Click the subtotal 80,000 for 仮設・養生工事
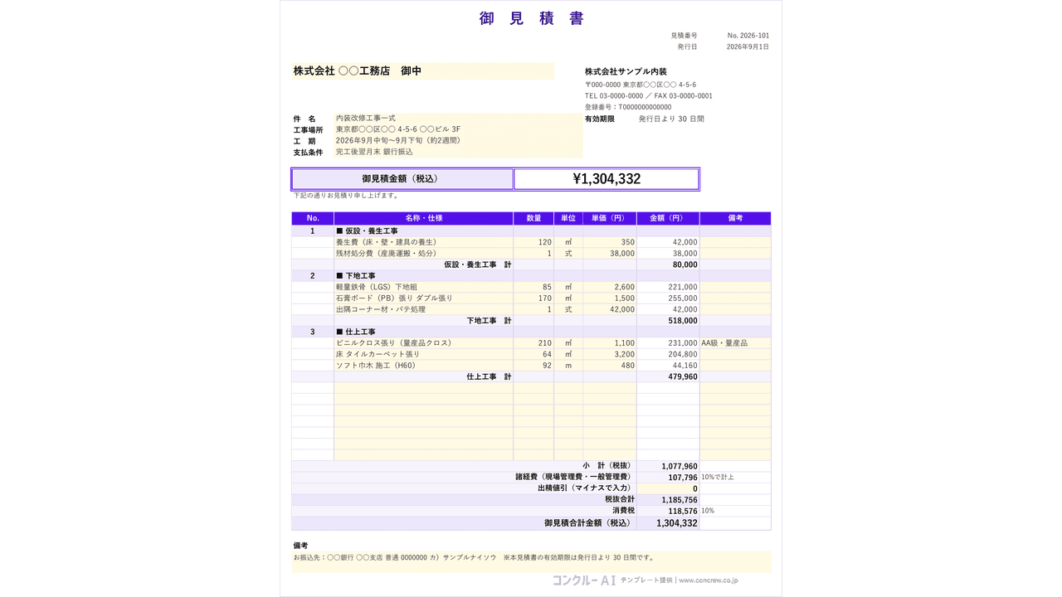Screen dimensions: 1062x597 [x=668, y=265]
